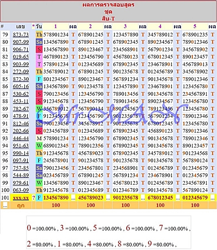
Task: Click the column 1 header
Action: pyautogui.click(x=56, y=26)
